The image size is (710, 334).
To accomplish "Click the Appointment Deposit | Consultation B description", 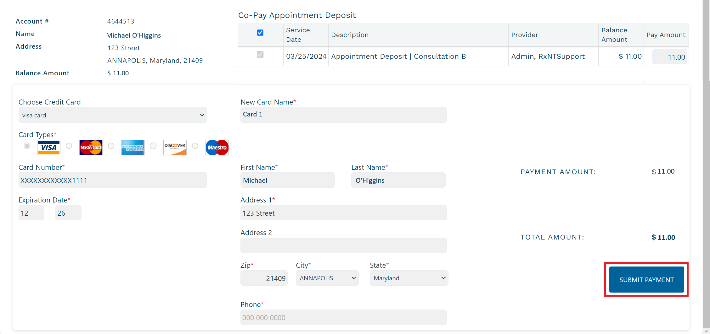I will pyautogui.click(x=398, y=57).
